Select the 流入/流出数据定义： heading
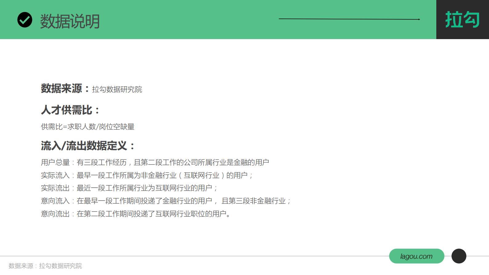489x275 pixels. click(88, 146)
